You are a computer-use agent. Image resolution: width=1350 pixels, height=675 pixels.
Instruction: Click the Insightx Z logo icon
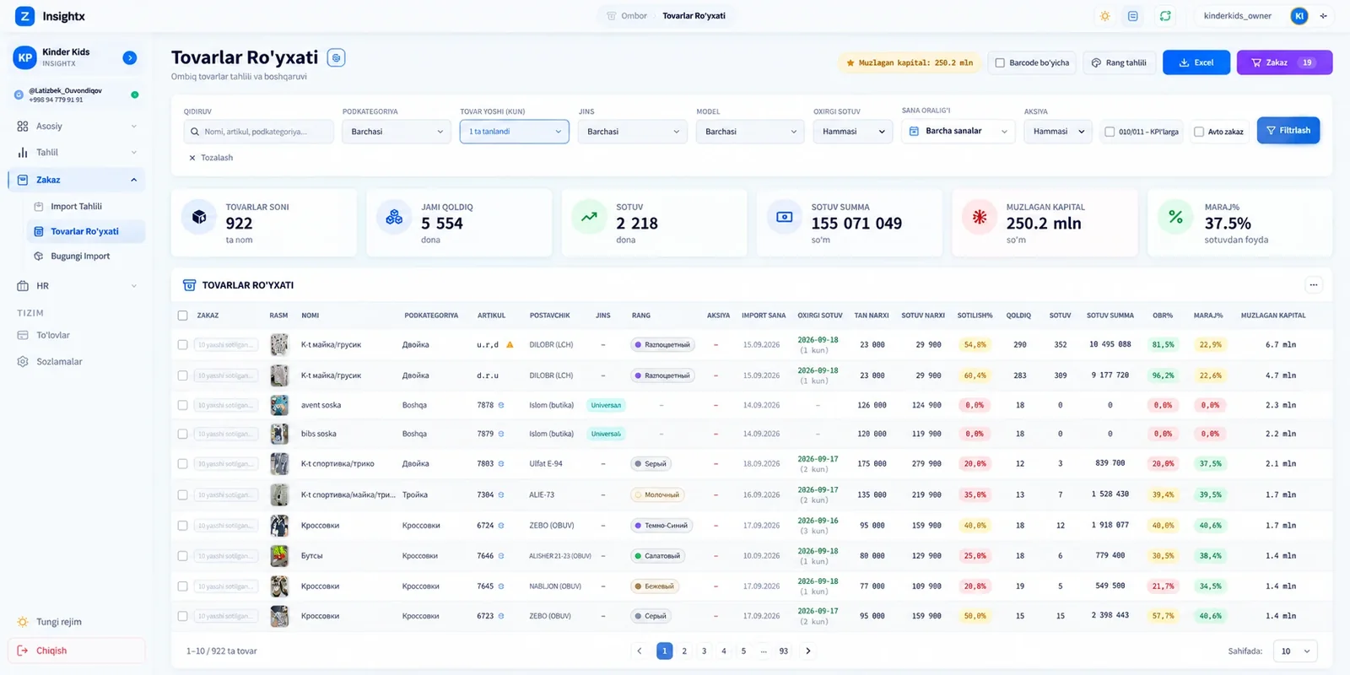(24, 16)
